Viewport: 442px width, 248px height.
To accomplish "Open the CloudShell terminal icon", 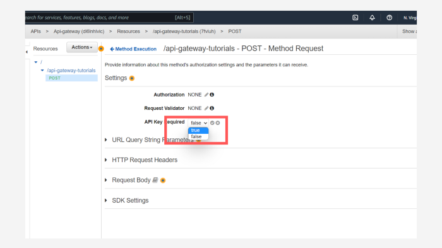I will 355,18.
